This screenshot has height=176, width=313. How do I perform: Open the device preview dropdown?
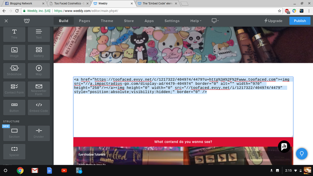(x=215, y=21)
